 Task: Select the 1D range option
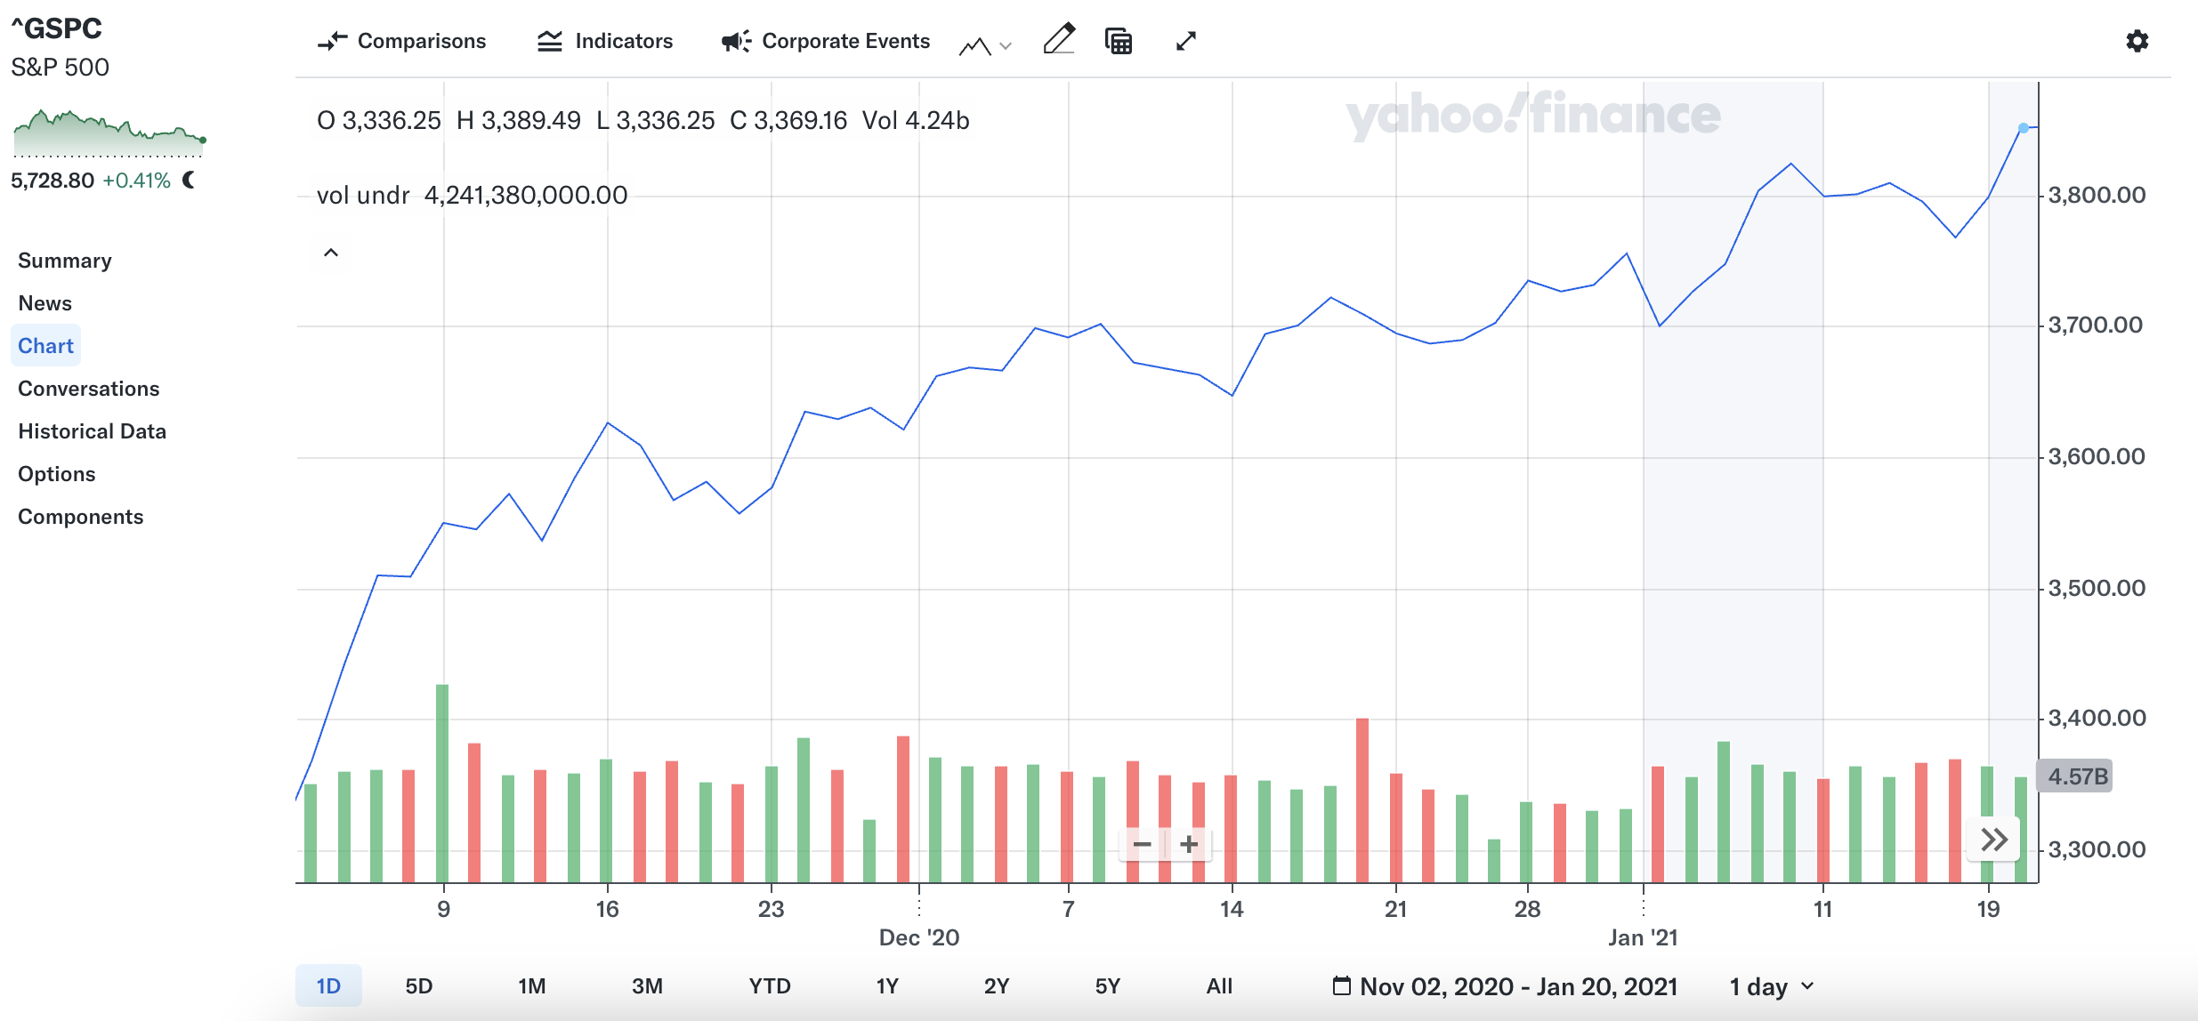pos(328,985)
